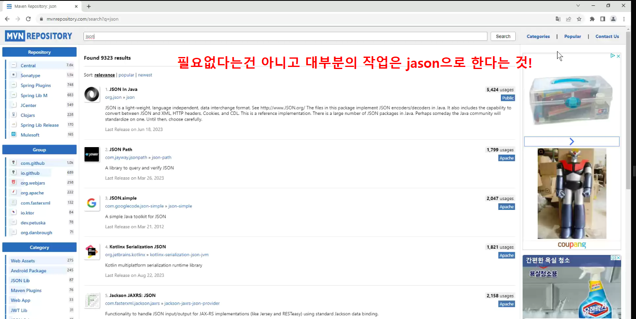Filter by Sonatype repository
The width and height of the screenshot is (636, 319).
(x=31, y=76)
